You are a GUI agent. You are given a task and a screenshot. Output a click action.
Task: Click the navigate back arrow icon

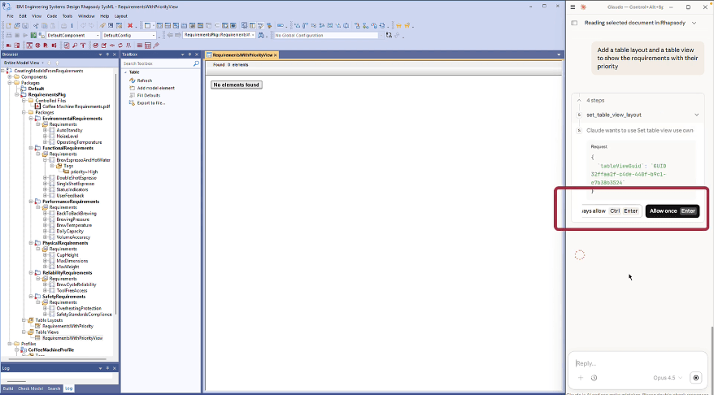tap(170, 35)
